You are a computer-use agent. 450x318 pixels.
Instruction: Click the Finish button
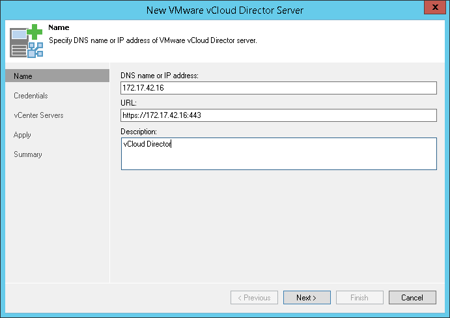tap(359, 298)
